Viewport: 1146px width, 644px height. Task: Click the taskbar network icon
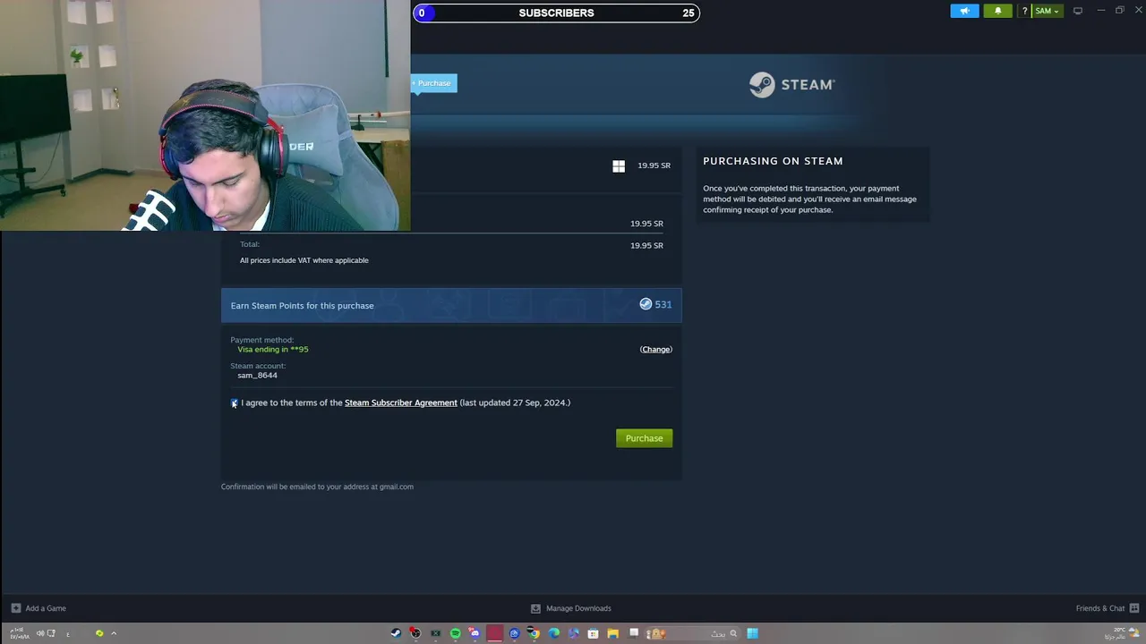tap(51, 633)
